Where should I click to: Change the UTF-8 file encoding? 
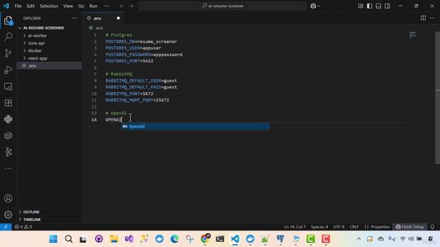(x=339, y=227)
